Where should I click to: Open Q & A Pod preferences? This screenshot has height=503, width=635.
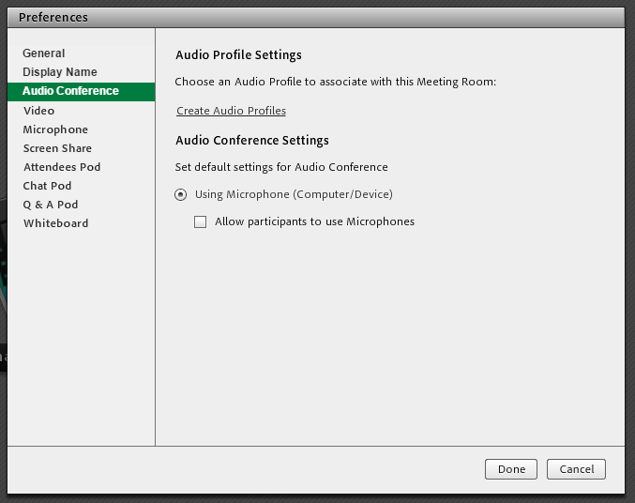pyautogui.click(x=51, y=205)
